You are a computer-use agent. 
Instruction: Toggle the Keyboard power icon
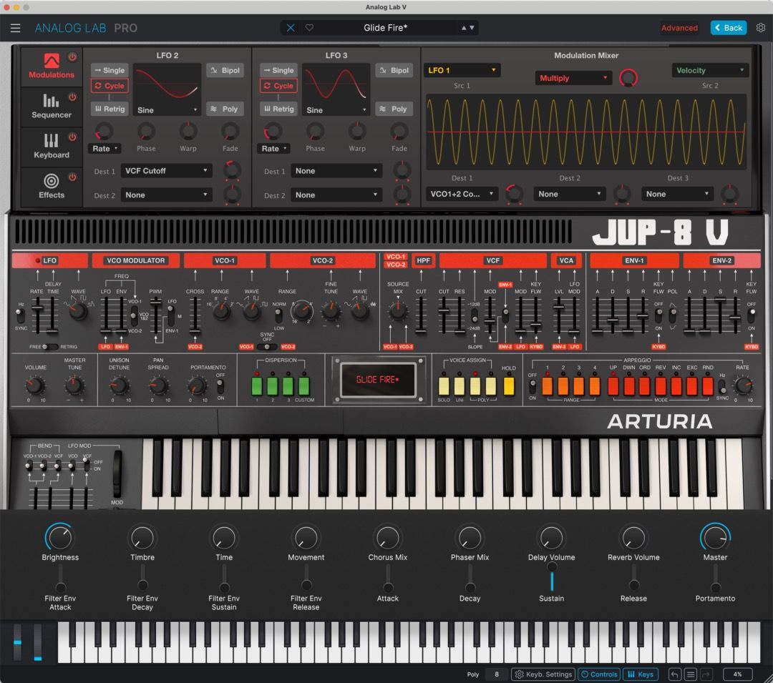pos(72,137)
